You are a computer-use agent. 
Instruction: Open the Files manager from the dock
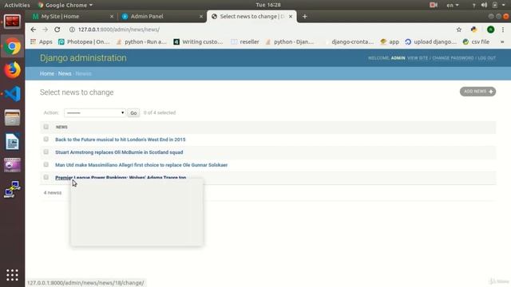(x=13, y=118)
